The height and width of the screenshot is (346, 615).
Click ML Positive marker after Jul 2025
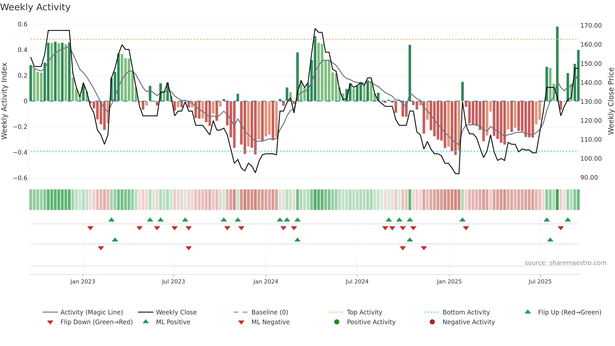pyautogui.click(x=550, y=240)
